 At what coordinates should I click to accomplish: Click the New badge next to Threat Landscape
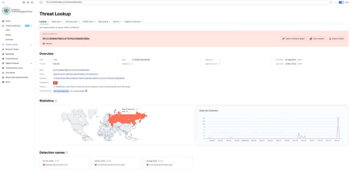pos(27,26)
